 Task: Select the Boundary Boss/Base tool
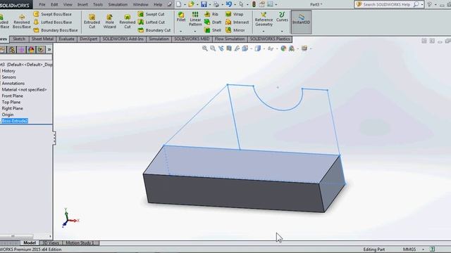(x=55, y=30)
